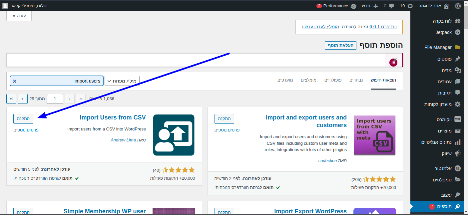Click the העלאת תוסף (Upload Plugin) button
The width and height of the screenshot is (468, 215).
[x=340, y=46]
